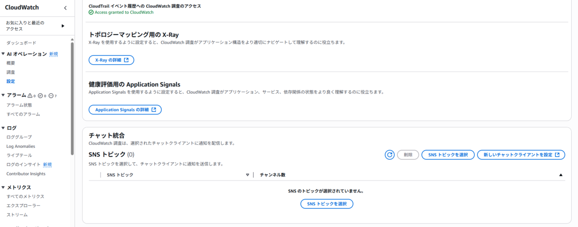Click the CloudWatch sidebar title
578x227 pixels.
pyautogui.click(x=22, y=8)
